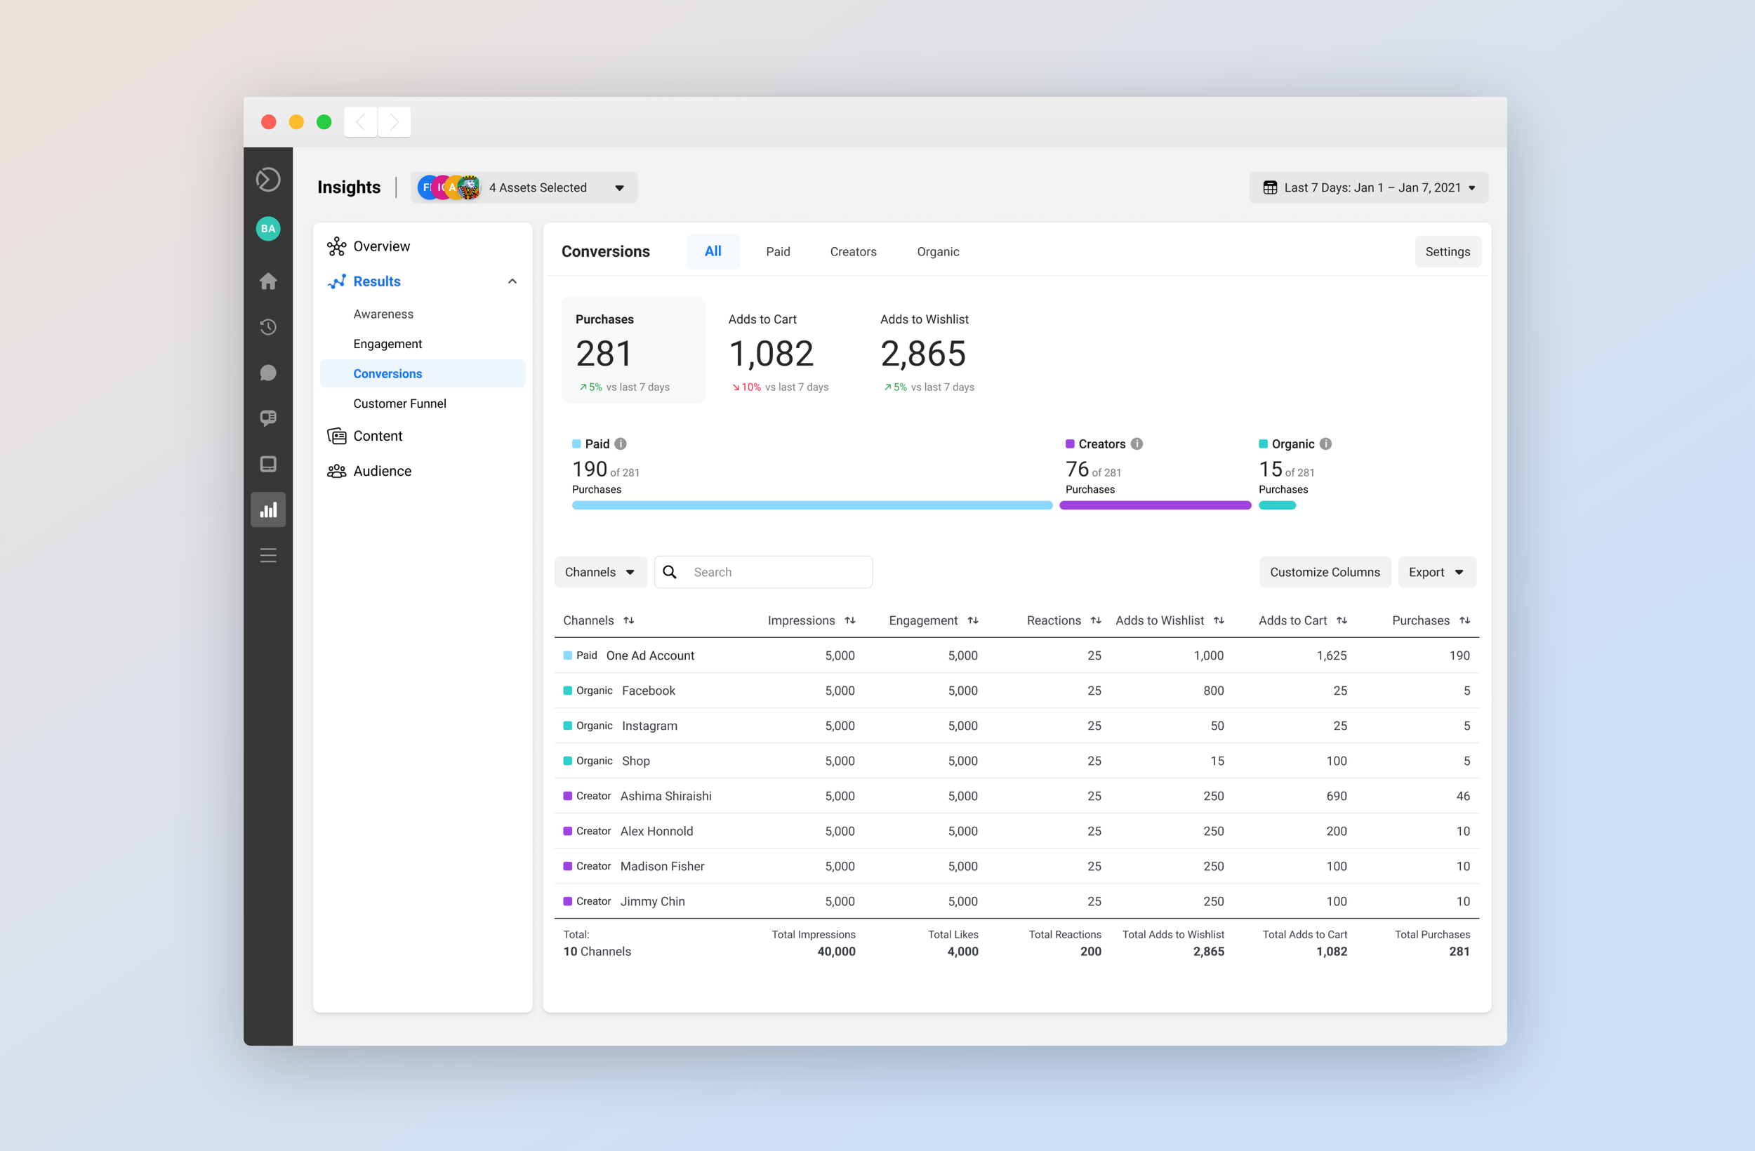Open the hamburger menu icon in sidebar
Image resolution: width=1755 pixels, height=1151 pixels.
pyautogui.click(x=267, y=555)
